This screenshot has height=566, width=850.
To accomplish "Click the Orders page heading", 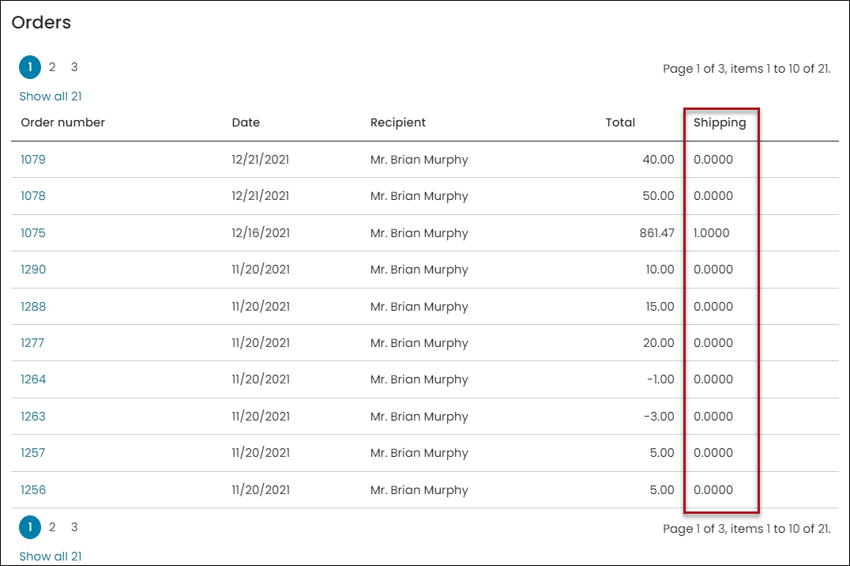I will [41, 22].
